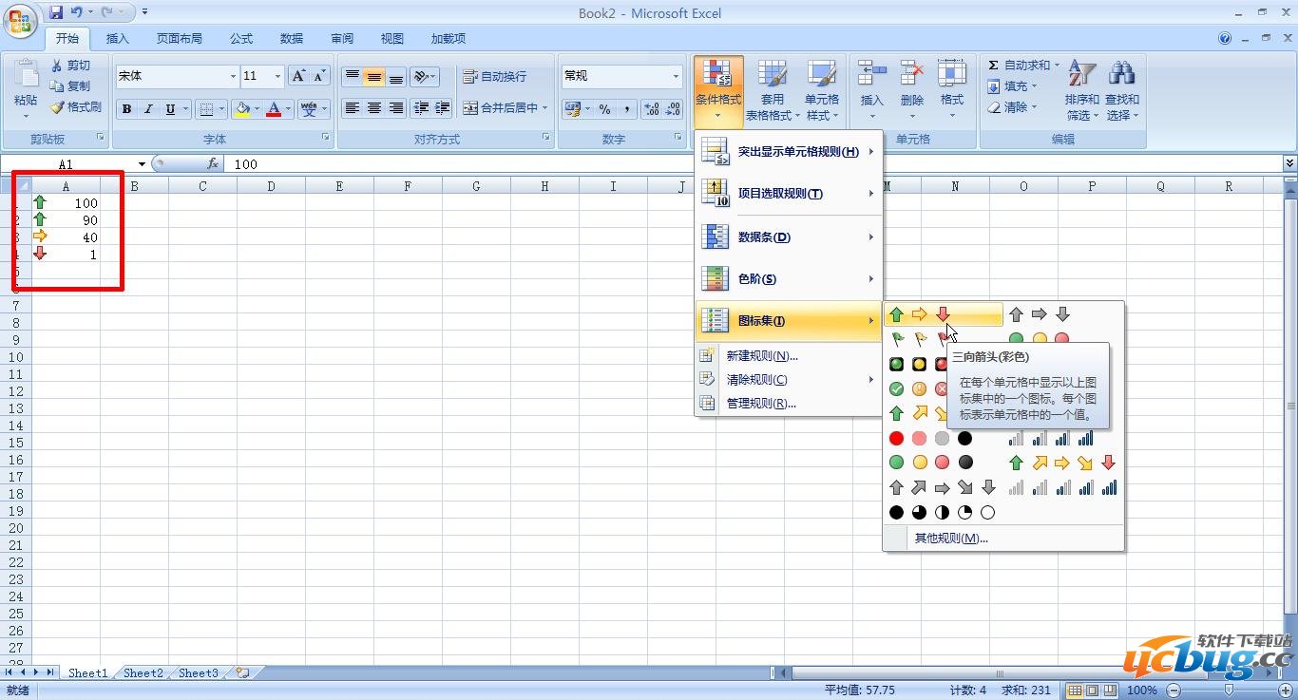Switch to the Sheet2 worksheet tab
This screenshot has width=1298, height=700.
(142, 672)
